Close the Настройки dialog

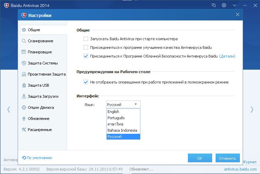[237, 15]
